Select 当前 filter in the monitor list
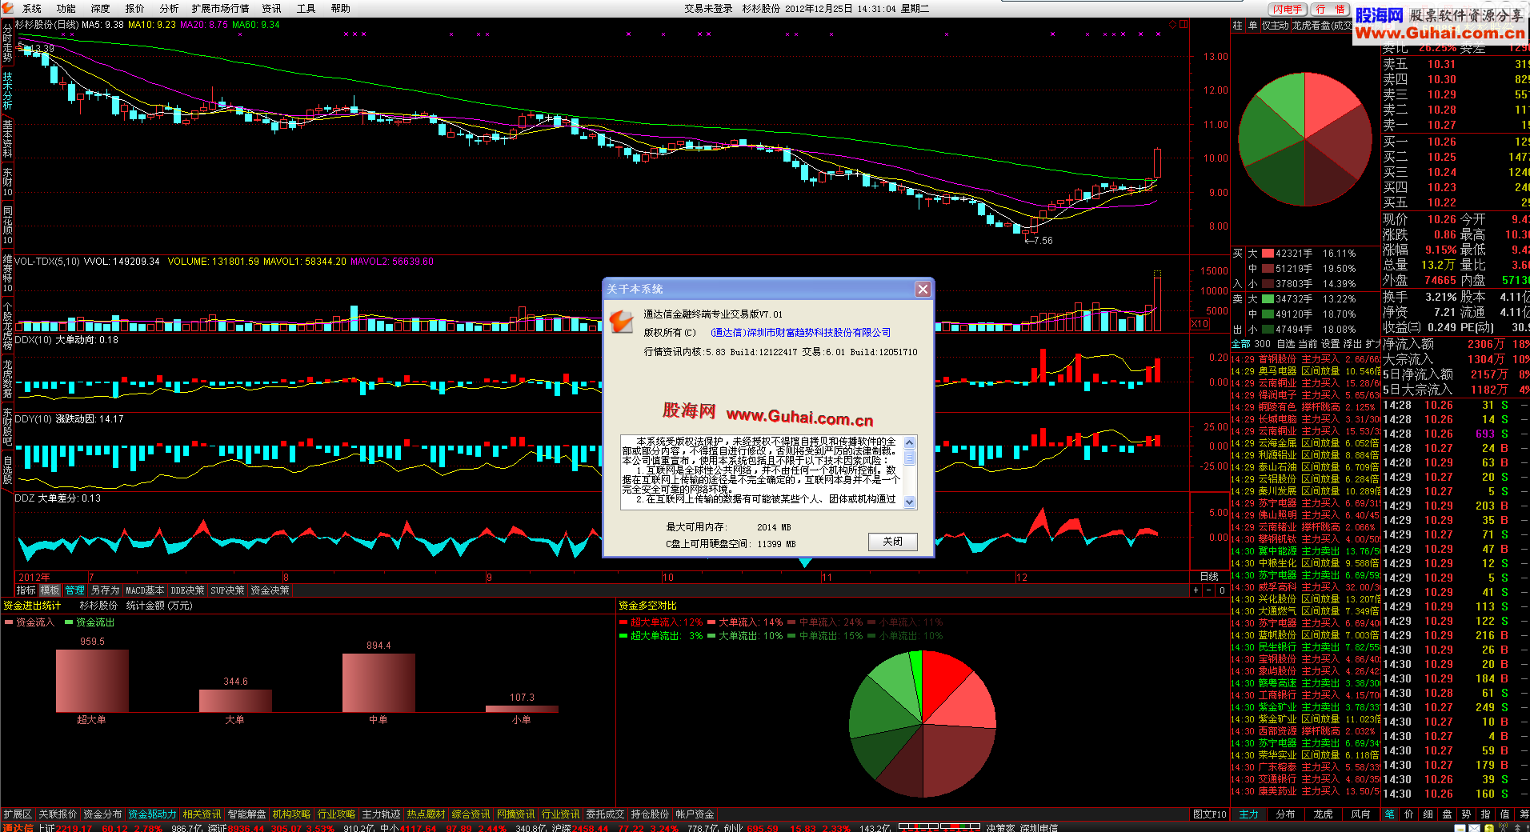The height and width of the screenshot is (832, 1530). pyautogui.click(x=1308, y=344)
